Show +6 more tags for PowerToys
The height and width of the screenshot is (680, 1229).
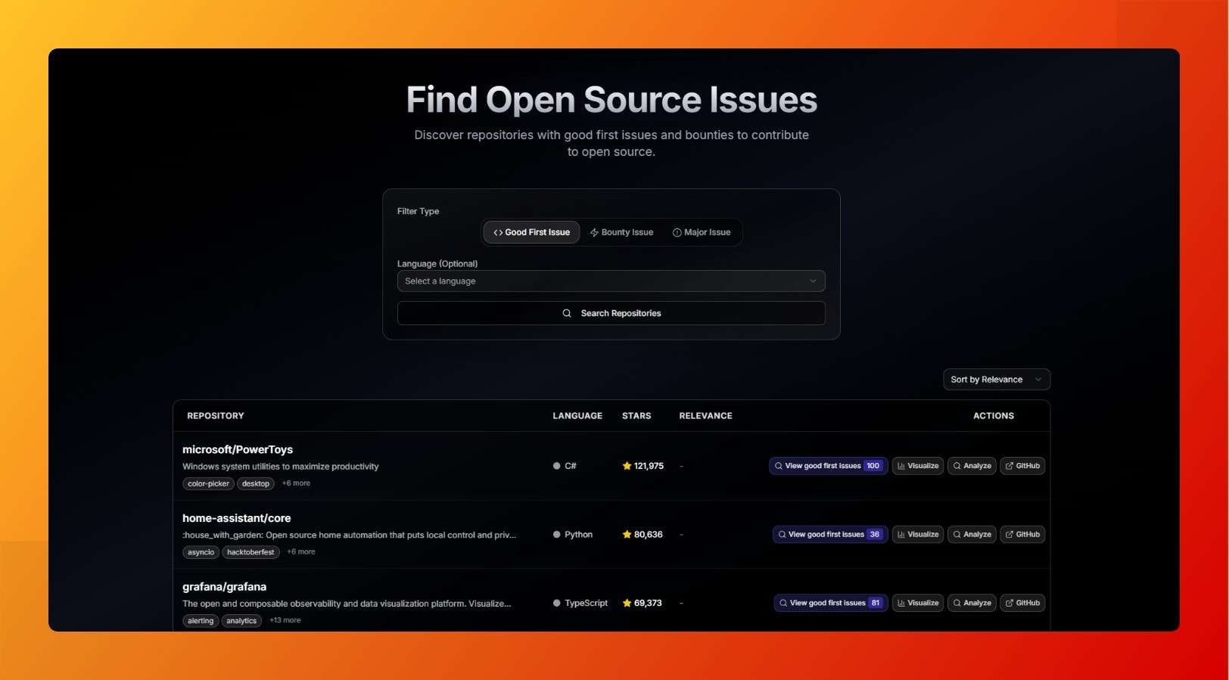(x=296, y=483)
